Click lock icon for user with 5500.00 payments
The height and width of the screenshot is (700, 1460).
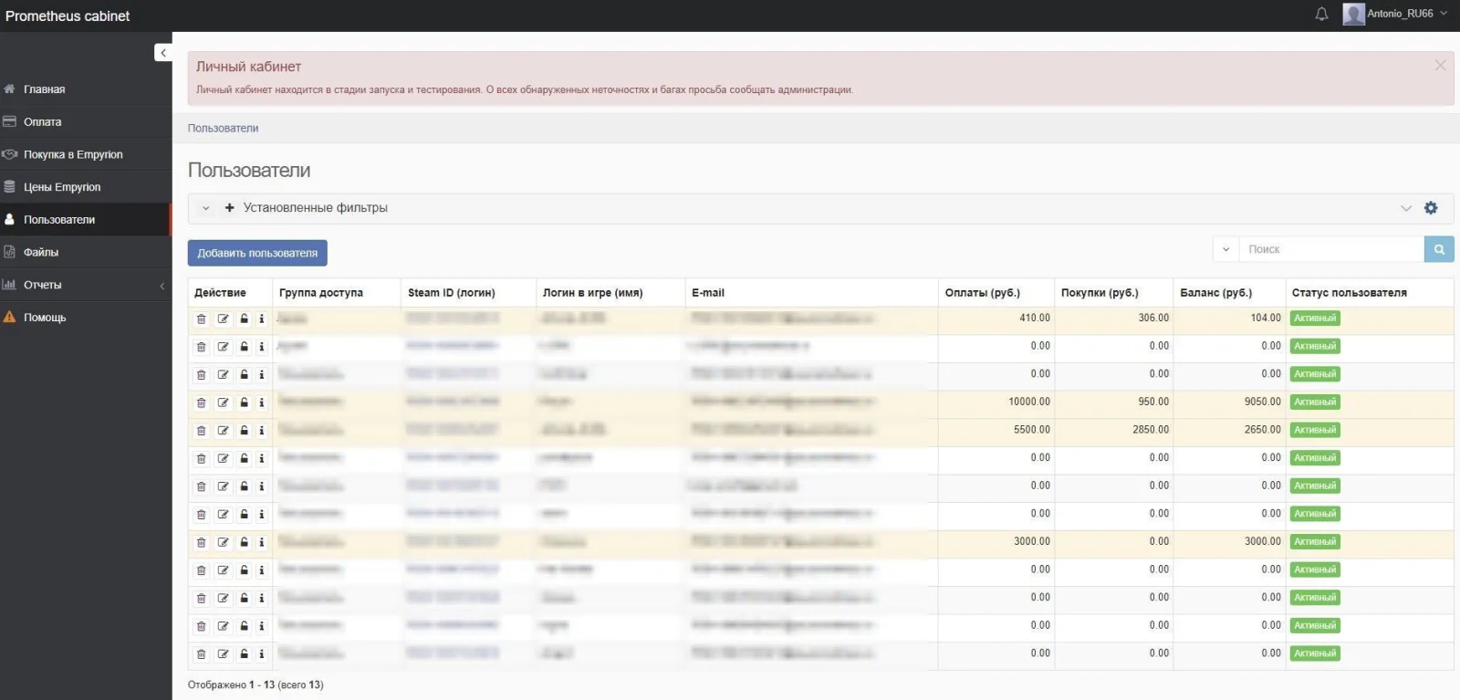click(x=244, y=431)
